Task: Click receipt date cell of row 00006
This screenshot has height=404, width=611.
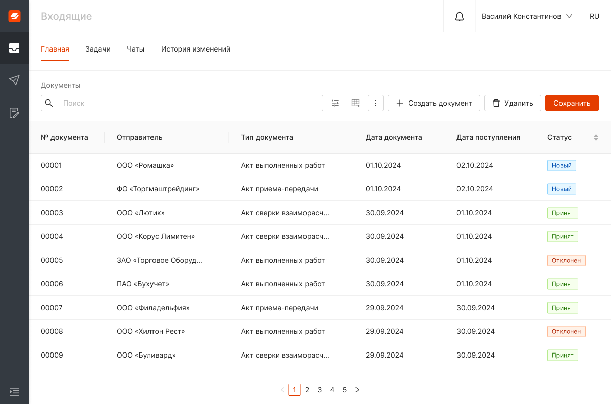Action: (x=474, y=284)
